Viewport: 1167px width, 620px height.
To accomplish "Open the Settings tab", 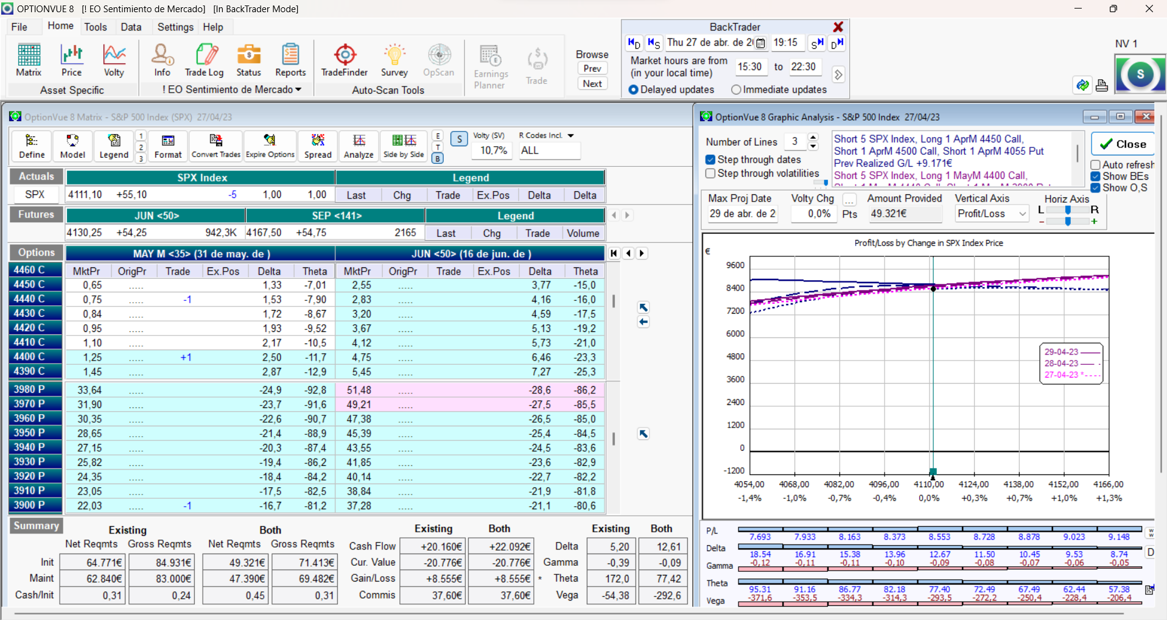I will (175, 27).
